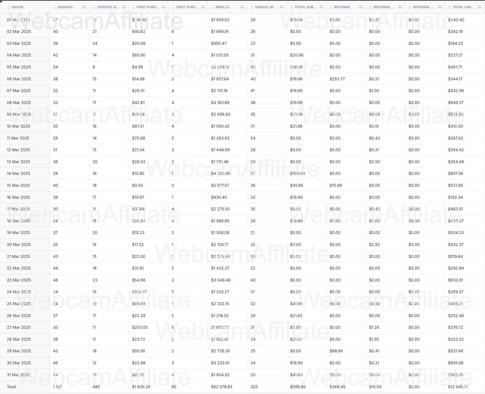The height and width of the screenshot is (394, 485).
Task: Click the Total Ear... sort arrows icon
Action: (x=450, y=7)
